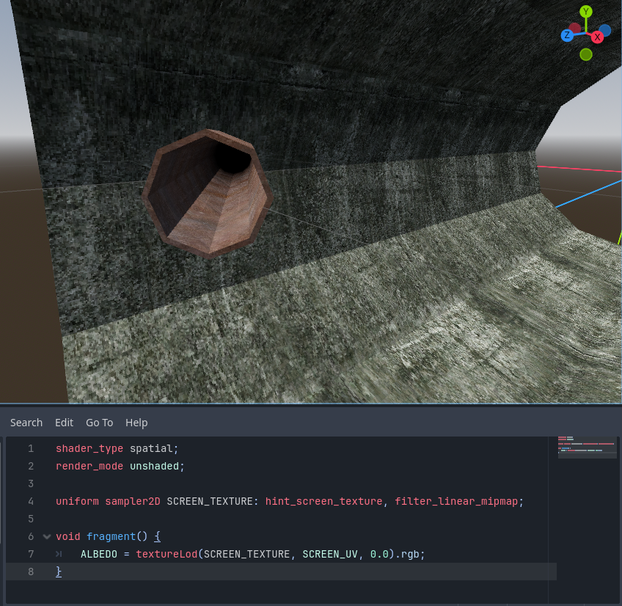Click the 'fragment' function name
This screenshot has width=622, height=606.
111,536
